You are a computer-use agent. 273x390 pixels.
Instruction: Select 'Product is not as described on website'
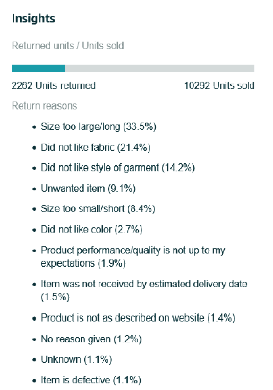point(138,318)
